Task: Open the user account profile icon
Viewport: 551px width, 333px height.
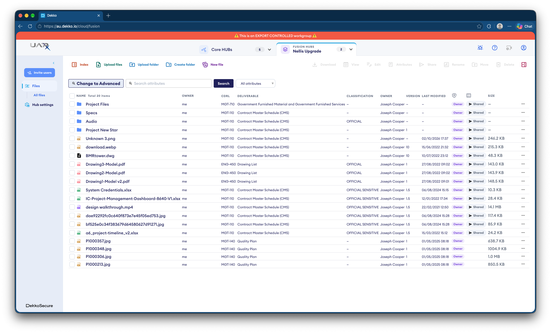Action: 524,48
